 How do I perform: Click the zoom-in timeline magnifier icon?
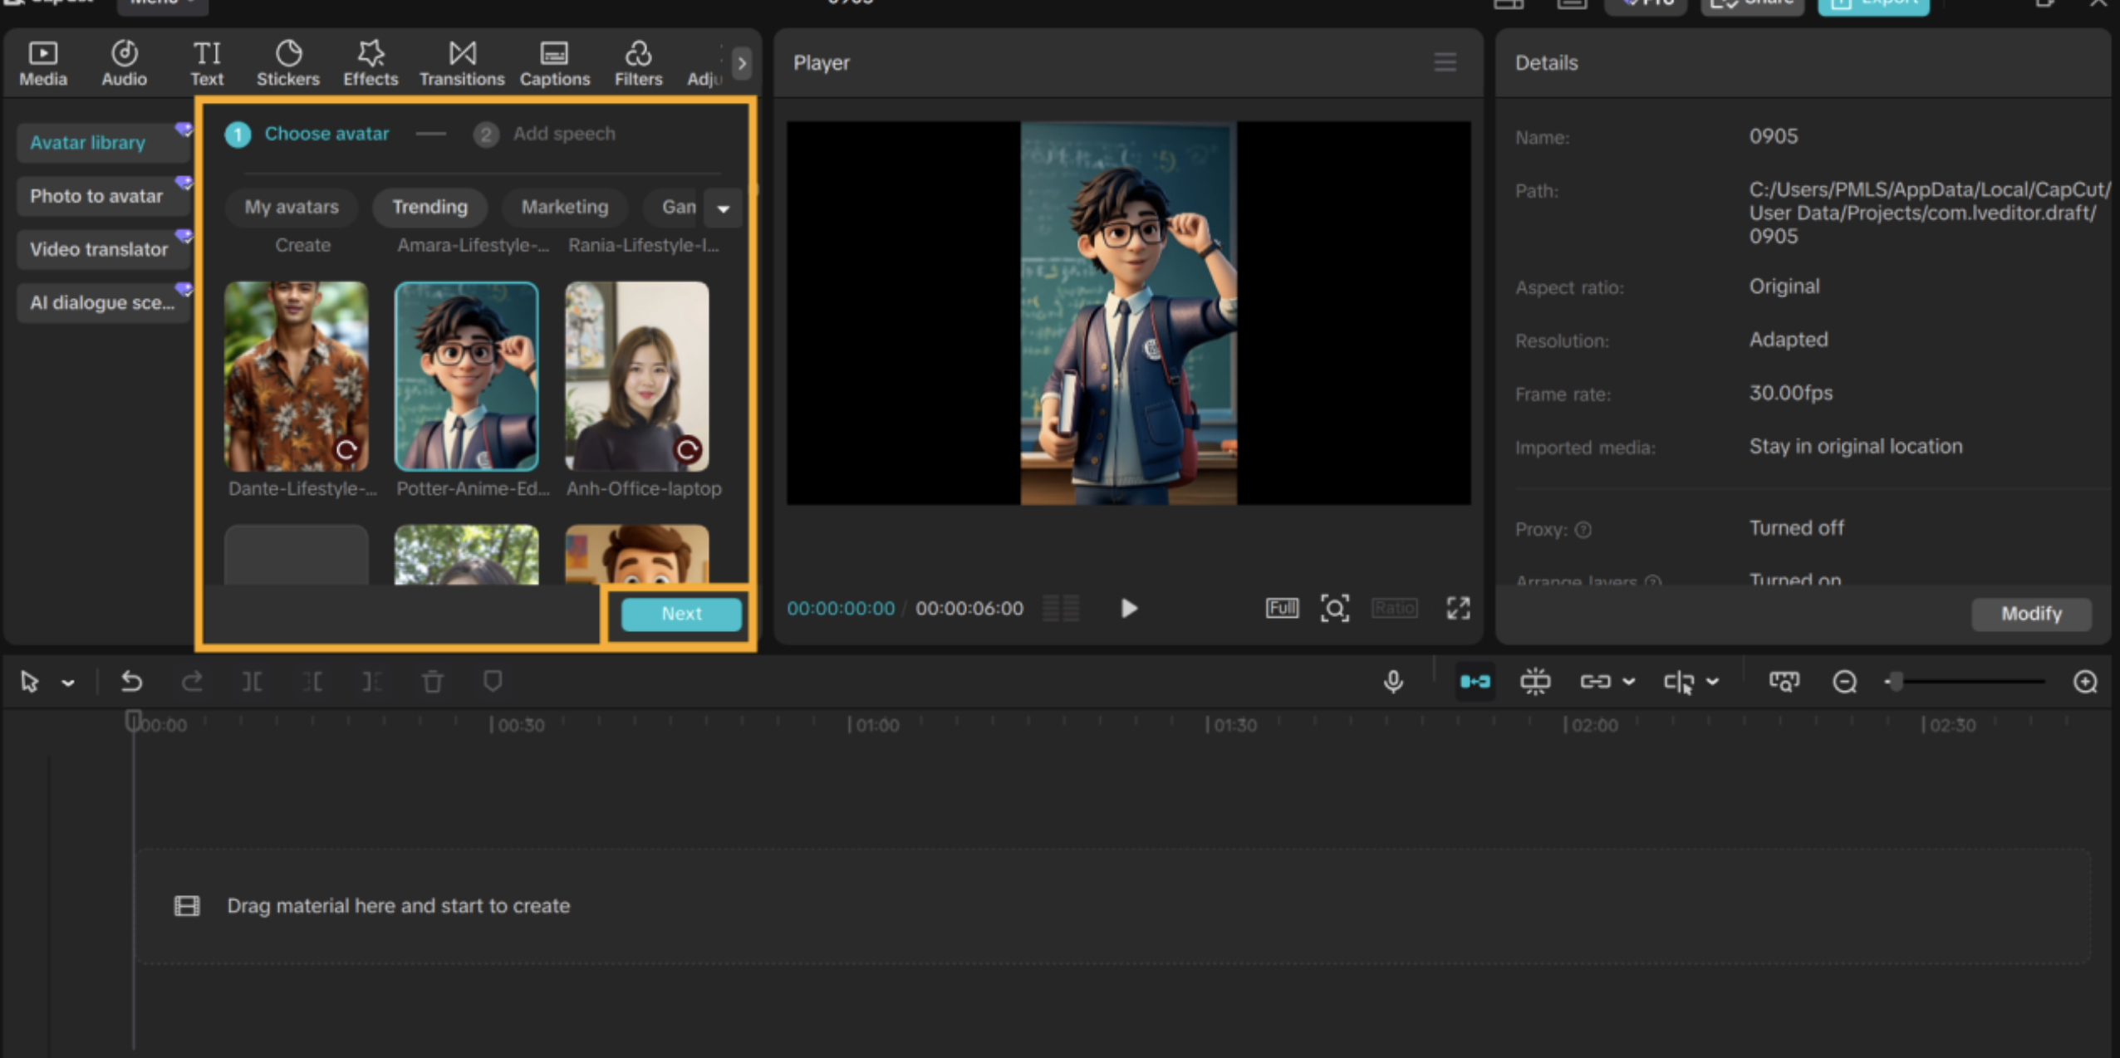2085,682
